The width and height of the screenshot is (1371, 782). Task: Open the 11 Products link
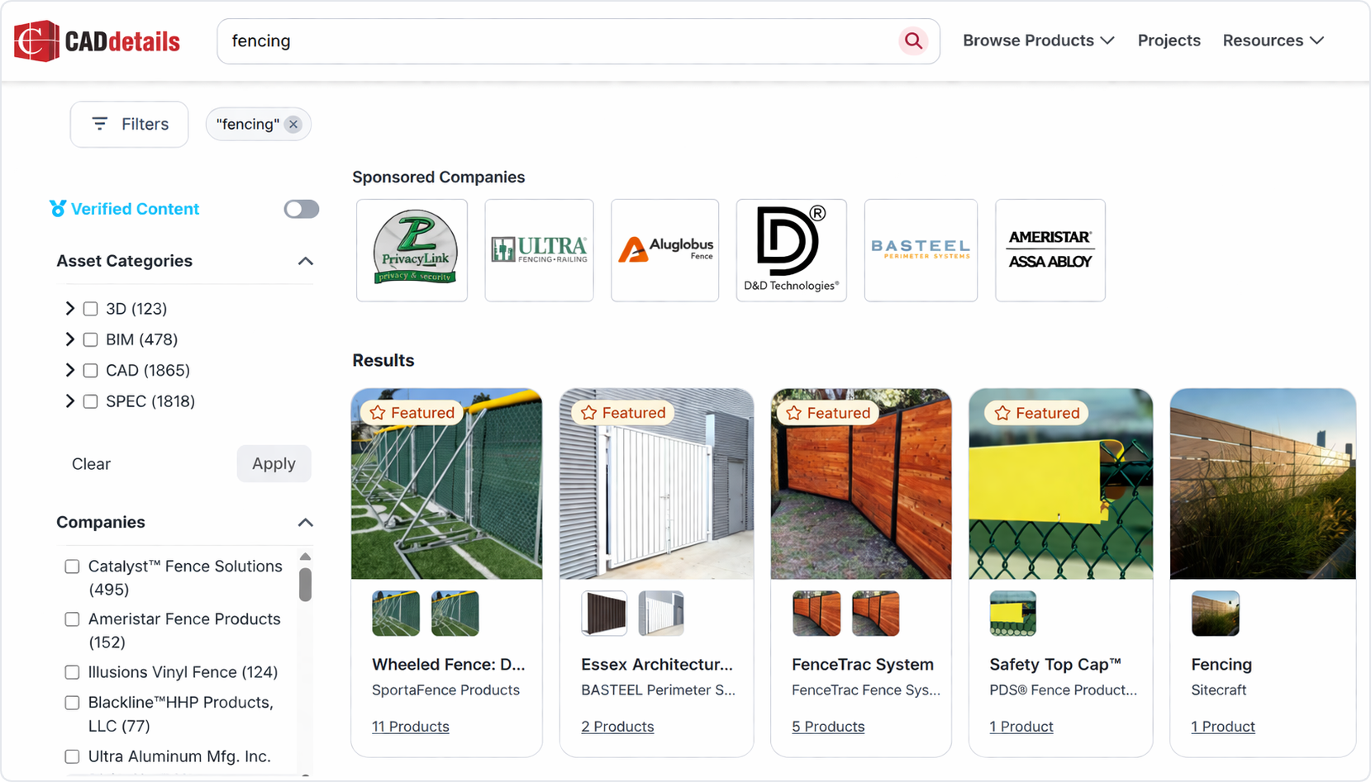pyautogui.click(x=411, y=727)
